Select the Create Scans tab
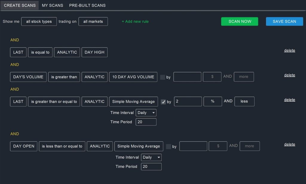 click(x=20, y=5)
